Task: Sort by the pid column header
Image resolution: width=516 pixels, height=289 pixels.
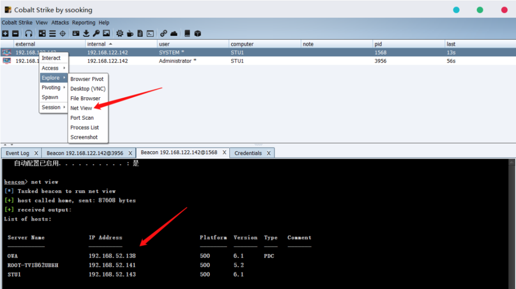Action: (408, 44)
